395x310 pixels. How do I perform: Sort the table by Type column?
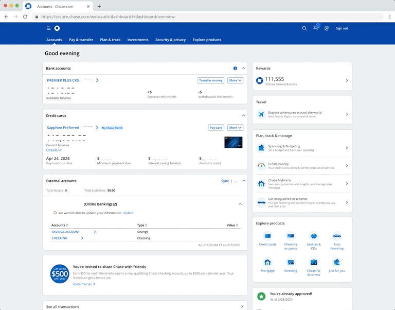(x=142, y=225)
